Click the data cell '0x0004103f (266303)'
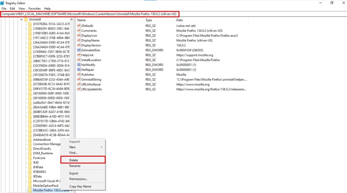The height and width of the screenshot is (193, 347). point(190,50)
